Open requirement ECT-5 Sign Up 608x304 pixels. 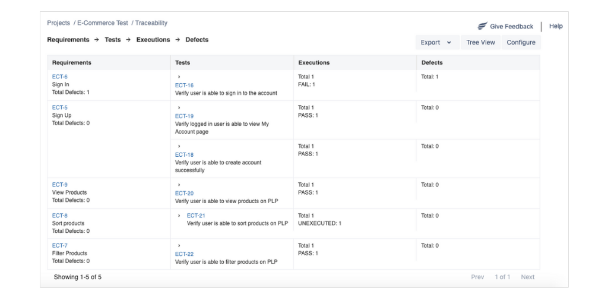(x=60, y=107)
